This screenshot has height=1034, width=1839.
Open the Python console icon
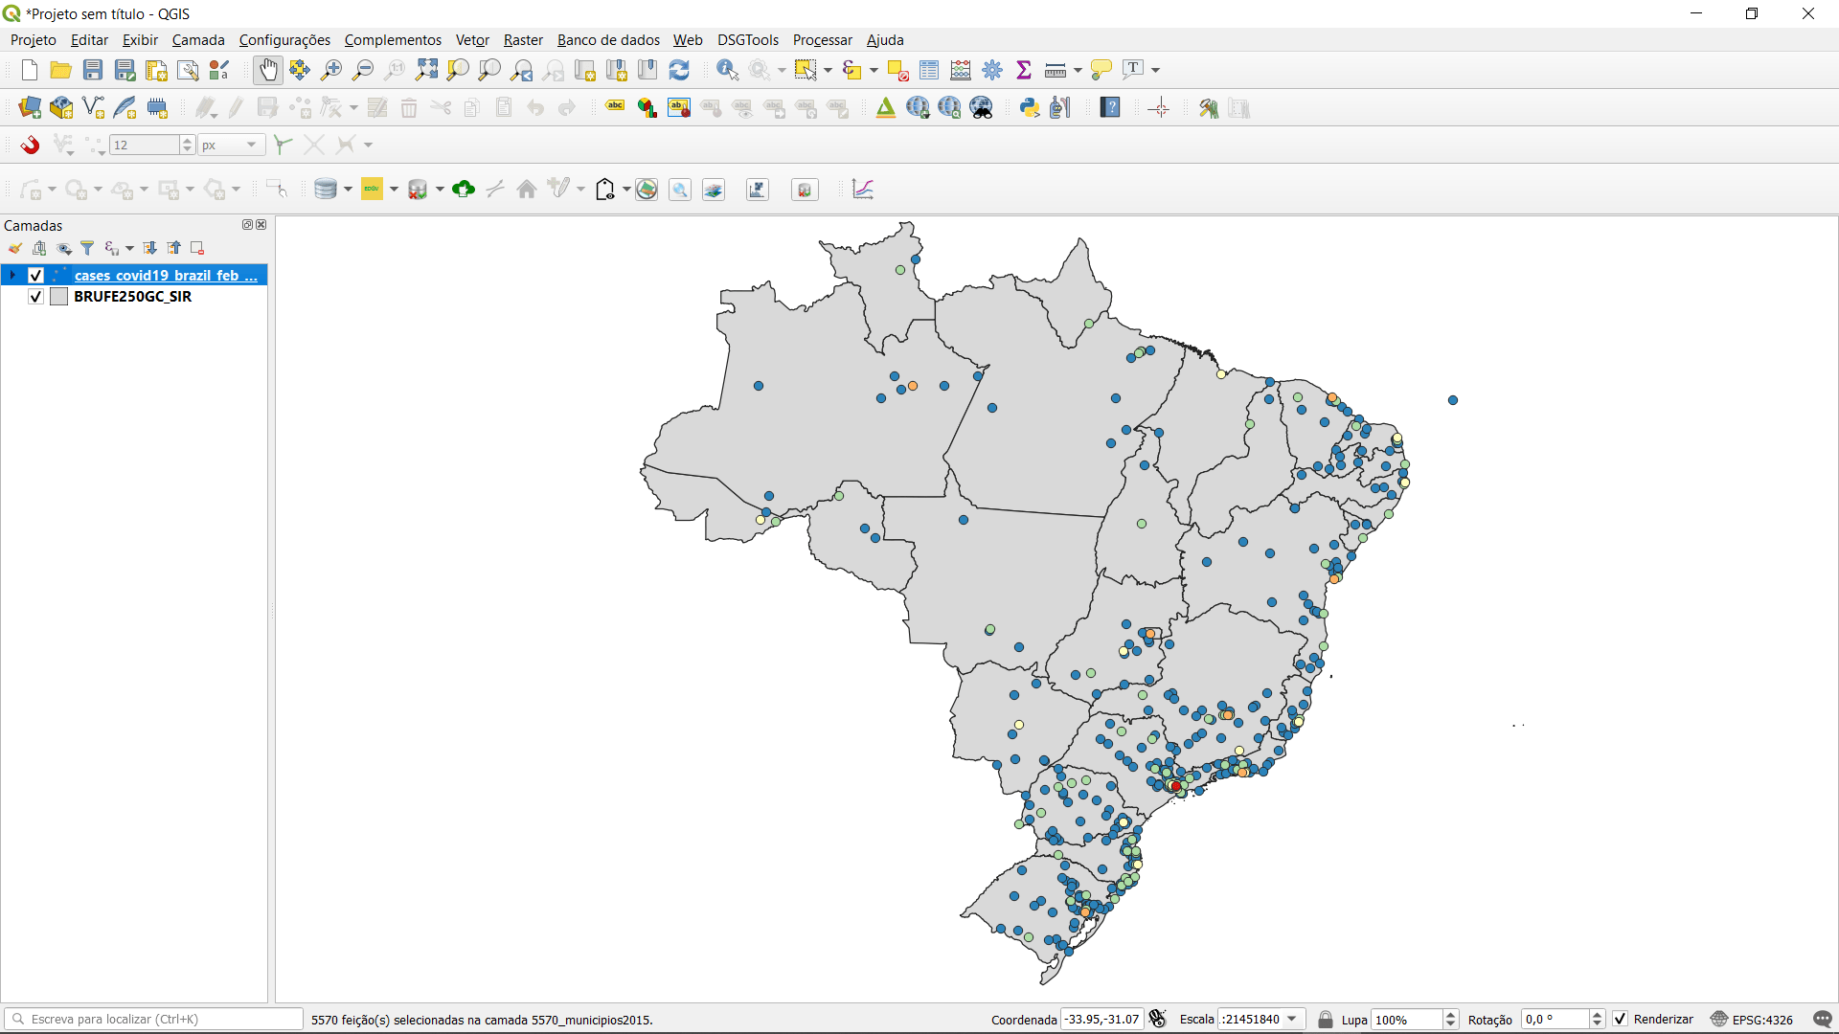tap(1030, 108)
